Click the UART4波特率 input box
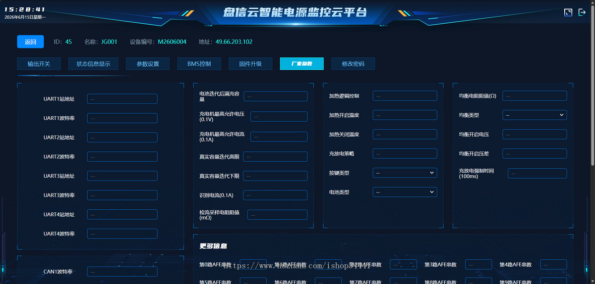The width and height of the screenshot is (595, 284). [x=122, y=234]
